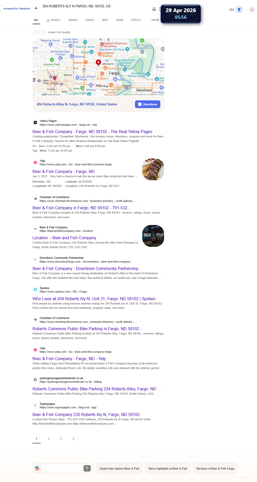The width and height of the screenshot is (257, 482).
Task: Click the parkingmanagementnetwork globe favicon
Action: pyautogui.click(x=35, y=380)
